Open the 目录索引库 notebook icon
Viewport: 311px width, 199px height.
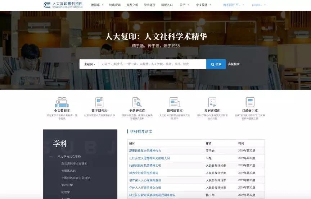(x=250, y=102)
